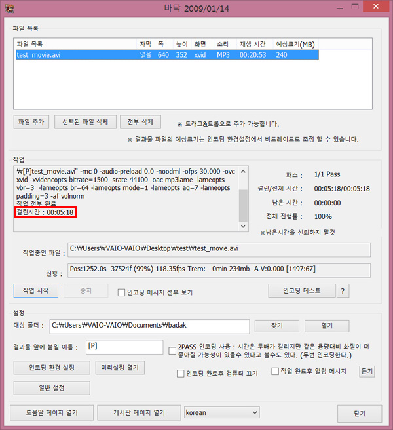
Task: Click the log scroll down arrow
Action: [243, 226]
